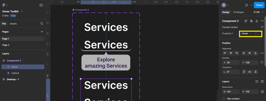Toggle the sidebar minimize UI icon
The height and width of the screenshot is (101, 266).
click(x=41, y=5)
